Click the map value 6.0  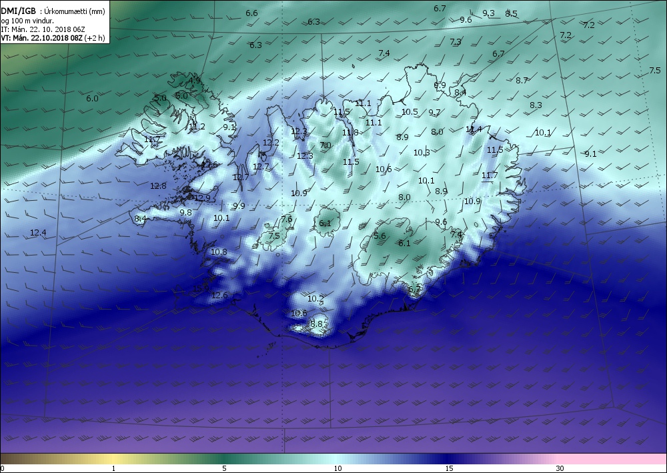[92, 98]
